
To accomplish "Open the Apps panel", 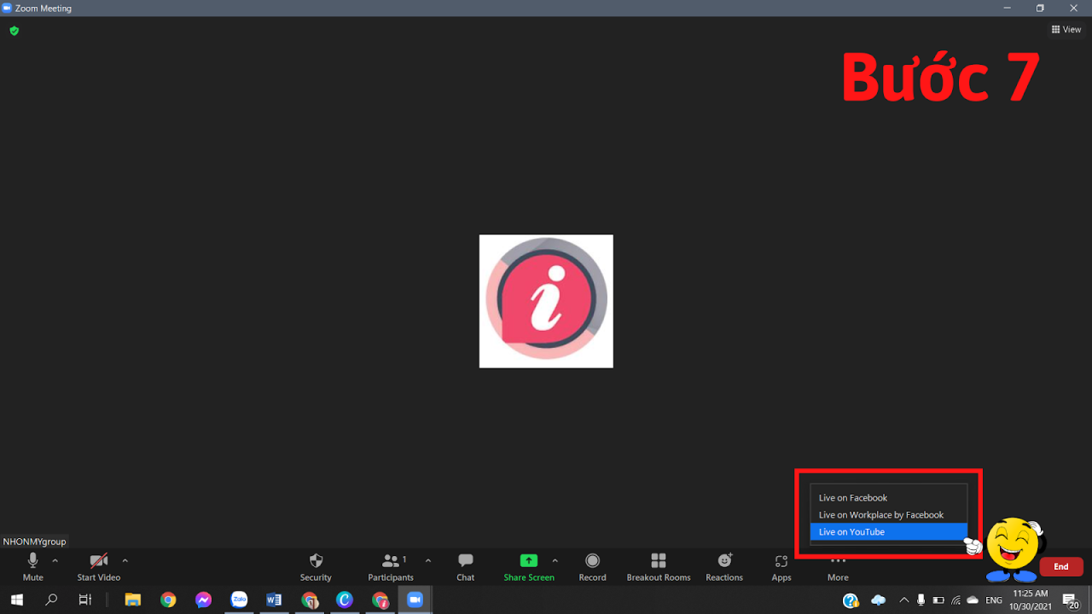I will pos(781,565).
